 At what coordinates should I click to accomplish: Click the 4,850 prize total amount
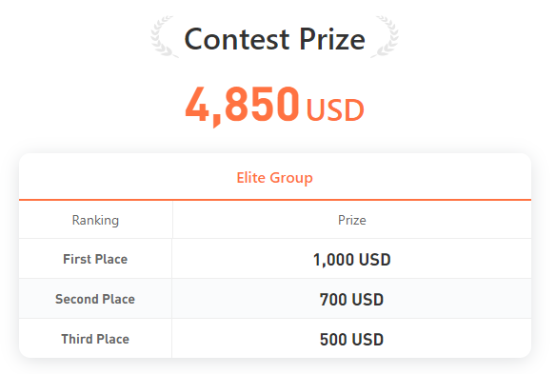pos(243,106)
